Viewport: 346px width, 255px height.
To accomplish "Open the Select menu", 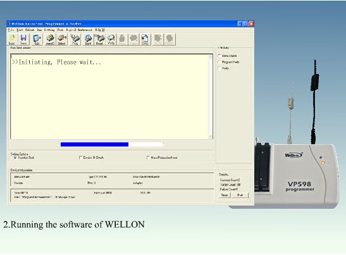I will pos(30,30).
